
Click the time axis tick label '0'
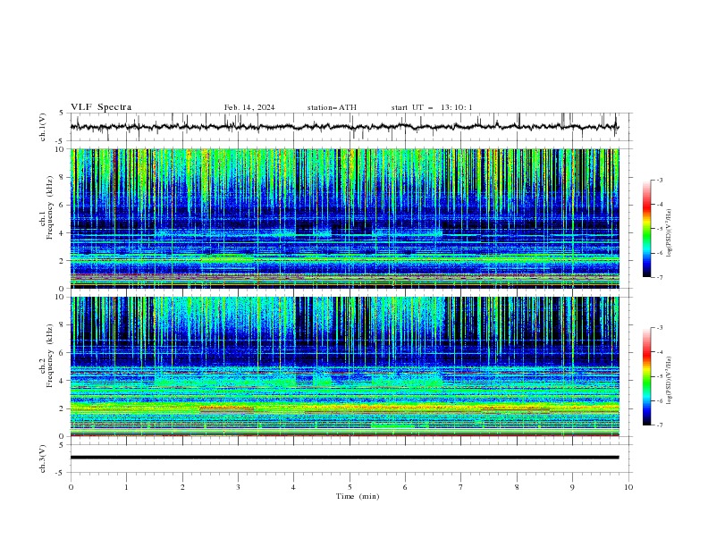tap(71, 487)
